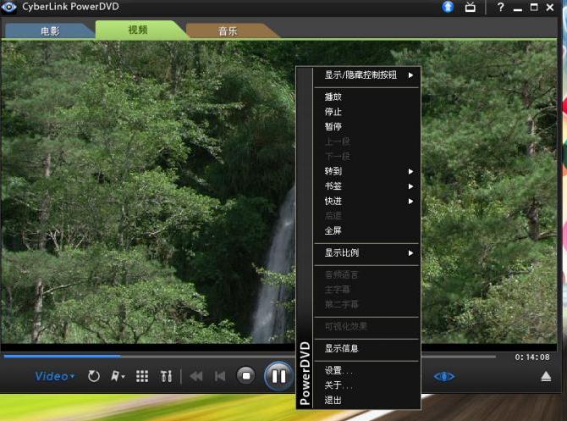Select 全屏 in the context menu
567x421 pixels.
(333, 230)
